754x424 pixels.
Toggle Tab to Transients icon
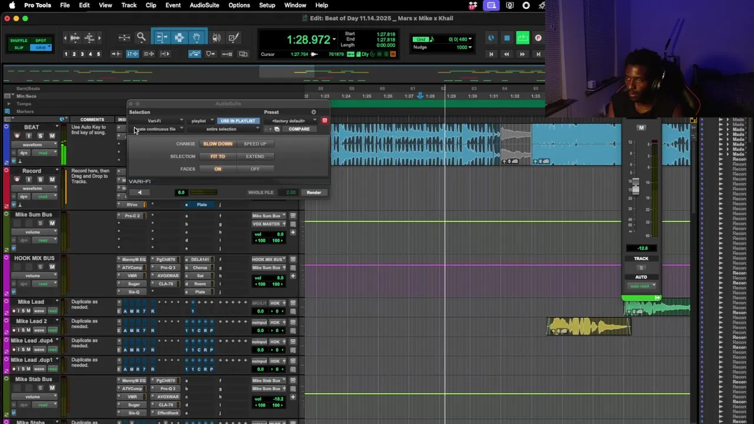tap(116, 54)
